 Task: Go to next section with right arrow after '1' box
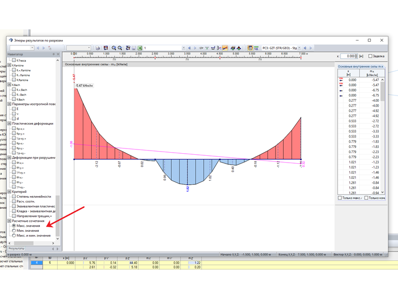point(195,48)
